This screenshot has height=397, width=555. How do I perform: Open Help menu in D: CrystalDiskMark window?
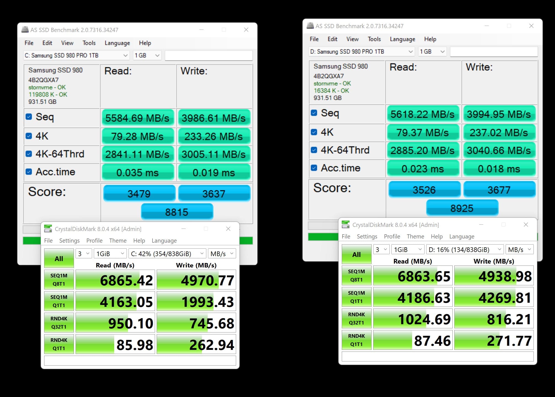click(x=437, y=237)
